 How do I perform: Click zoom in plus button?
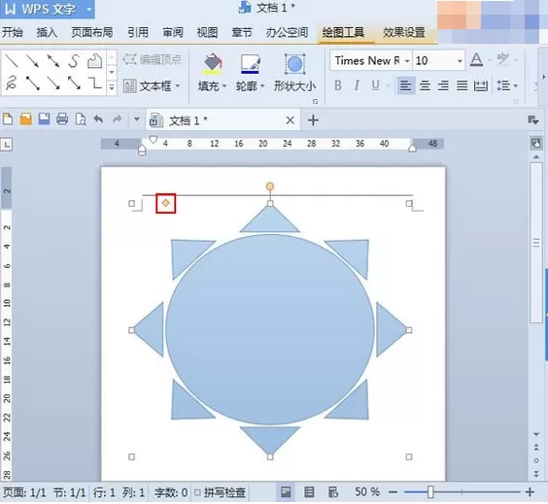click(x=530, y=492)
